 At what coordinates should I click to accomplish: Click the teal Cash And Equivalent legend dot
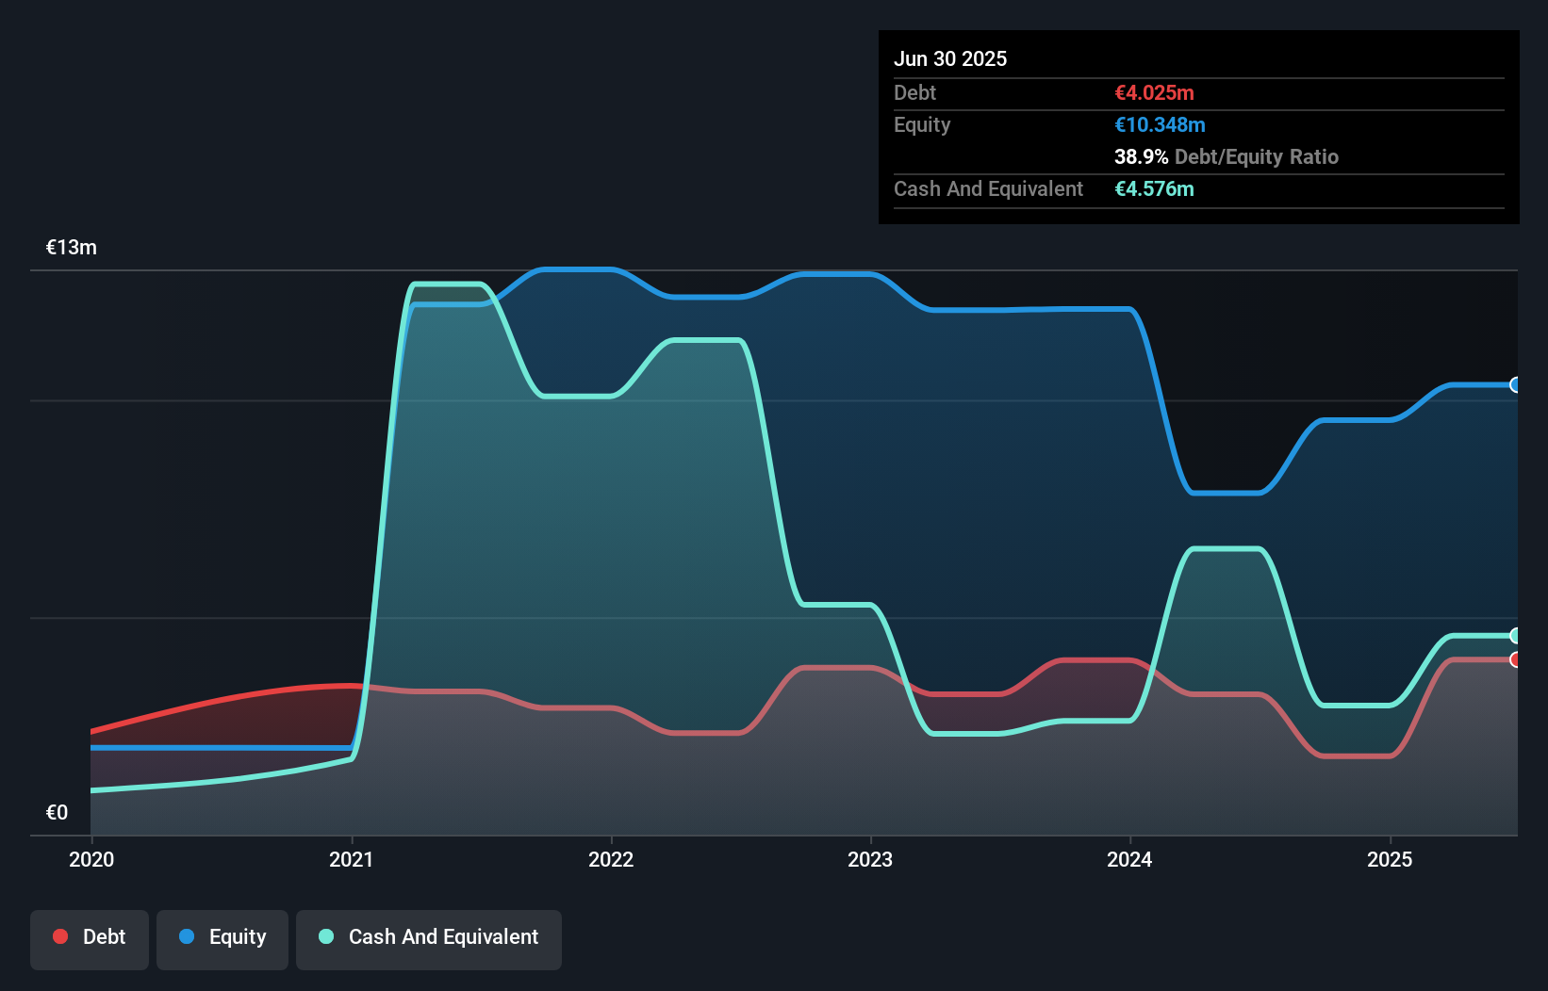click(325, 936)
